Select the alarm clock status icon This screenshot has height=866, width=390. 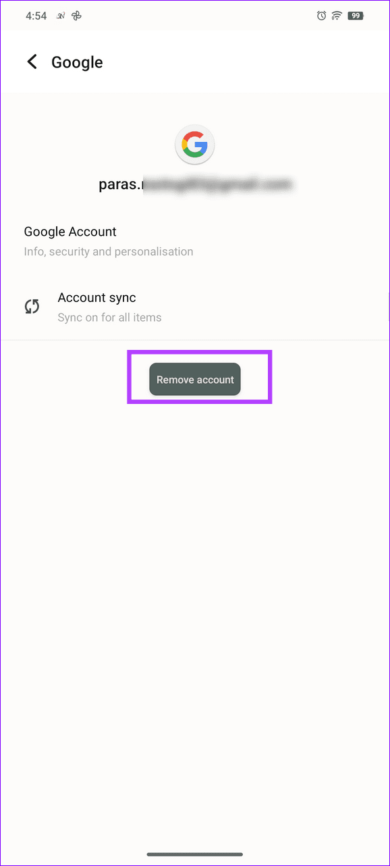[x=321, y=16]
